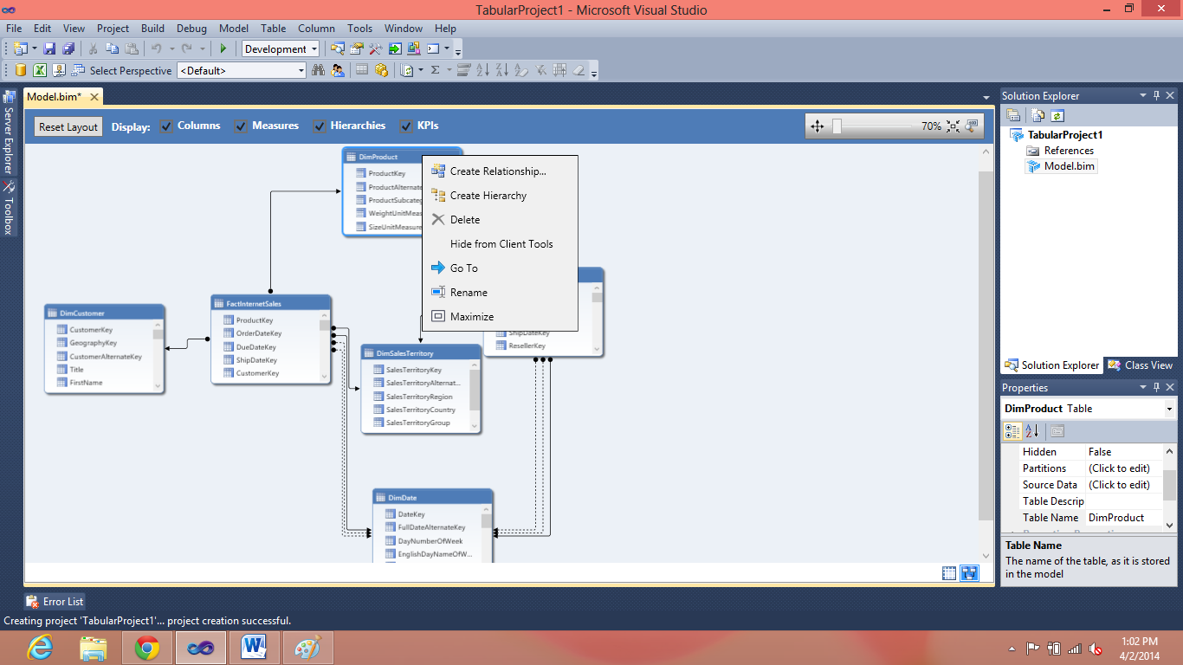Click the Save All icon
The width and height of the screenshot is (1183, 665).
(68, 48)
